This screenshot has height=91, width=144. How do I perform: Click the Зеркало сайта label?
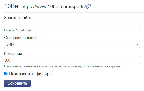point(18,18)
